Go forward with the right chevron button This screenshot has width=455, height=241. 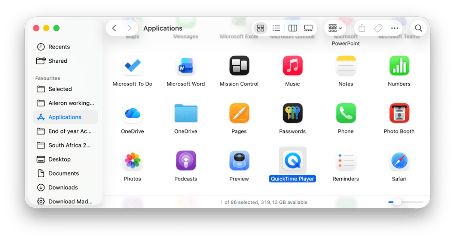pos(129,28)
